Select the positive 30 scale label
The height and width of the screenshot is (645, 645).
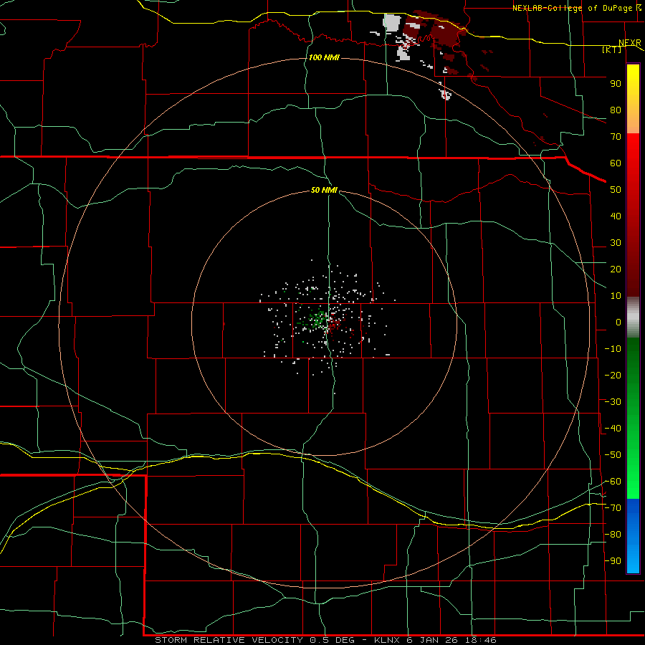(x=616, y=243)
